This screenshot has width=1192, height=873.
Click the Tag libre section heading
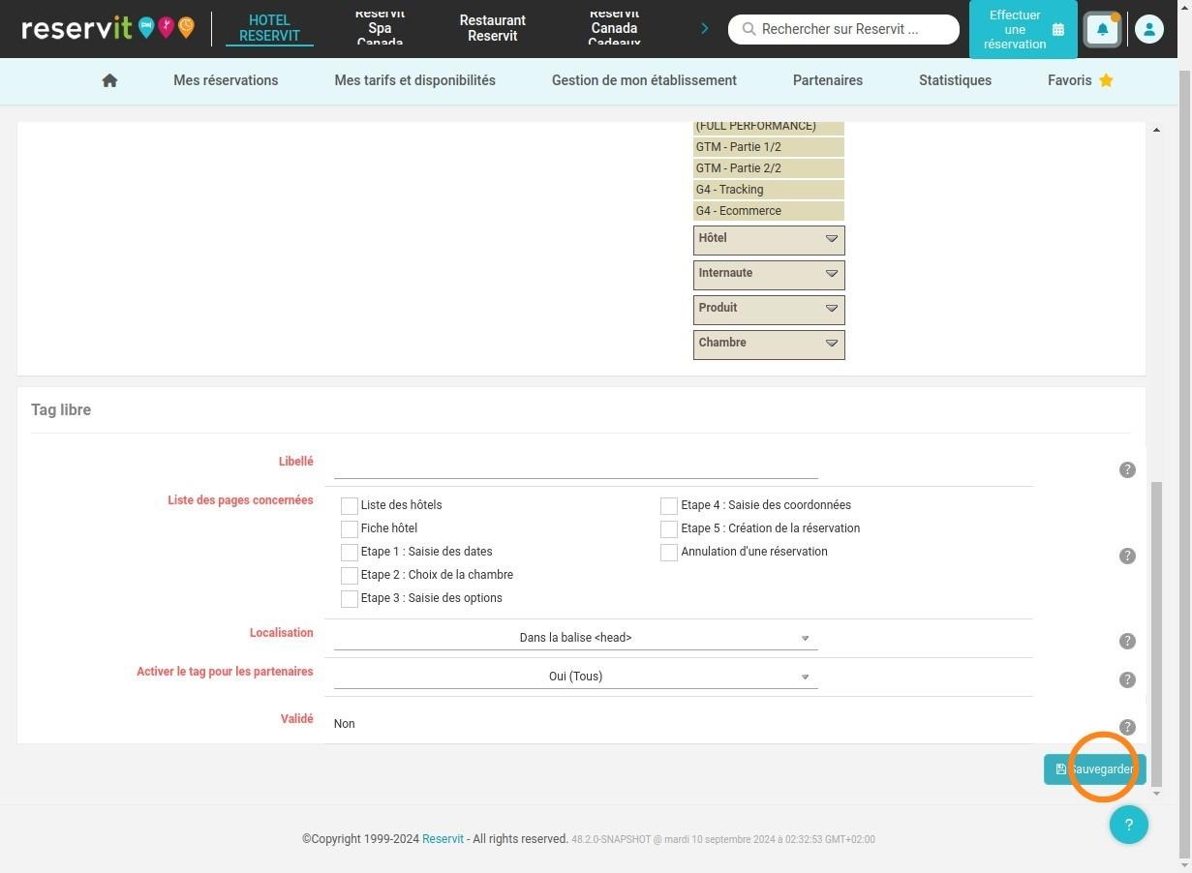click(61, 410)
